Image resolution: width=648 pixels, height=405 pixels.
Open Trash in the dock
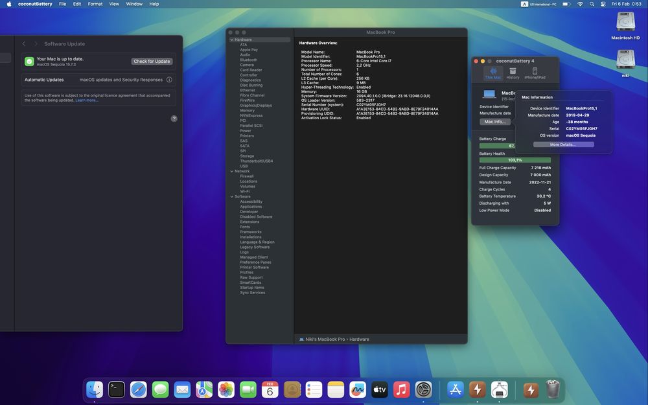[x=553, y=389]
